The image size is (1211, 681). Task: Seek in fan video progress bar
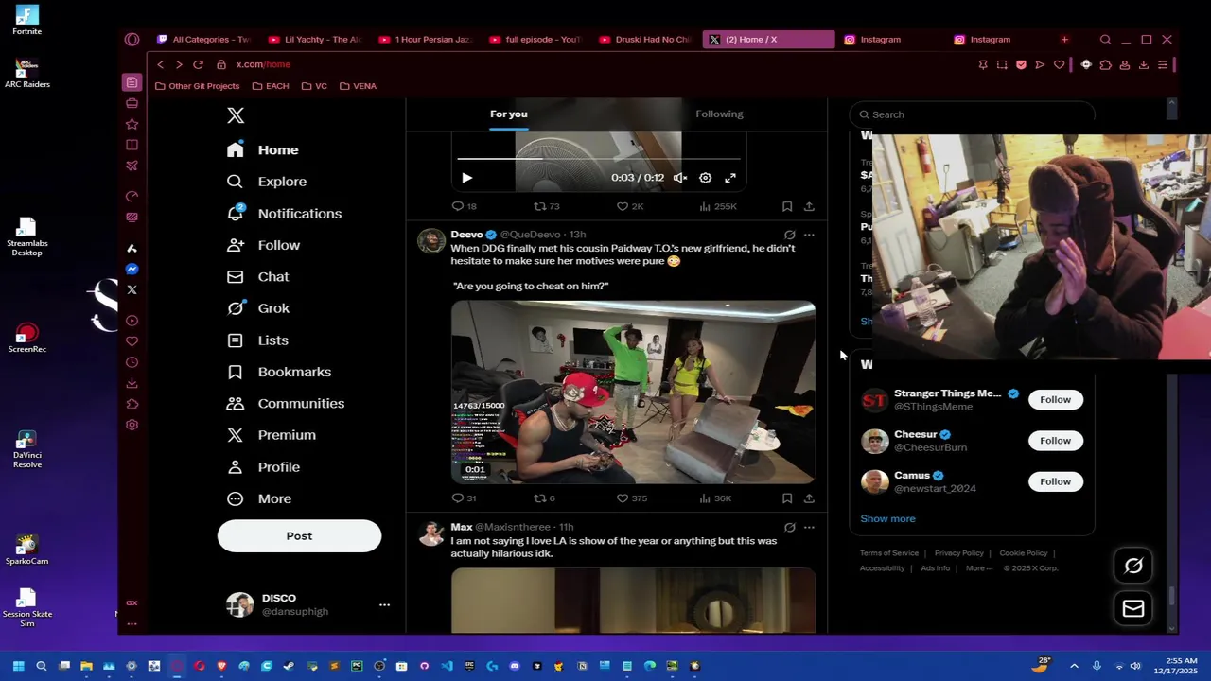click(x=598, y=160)
